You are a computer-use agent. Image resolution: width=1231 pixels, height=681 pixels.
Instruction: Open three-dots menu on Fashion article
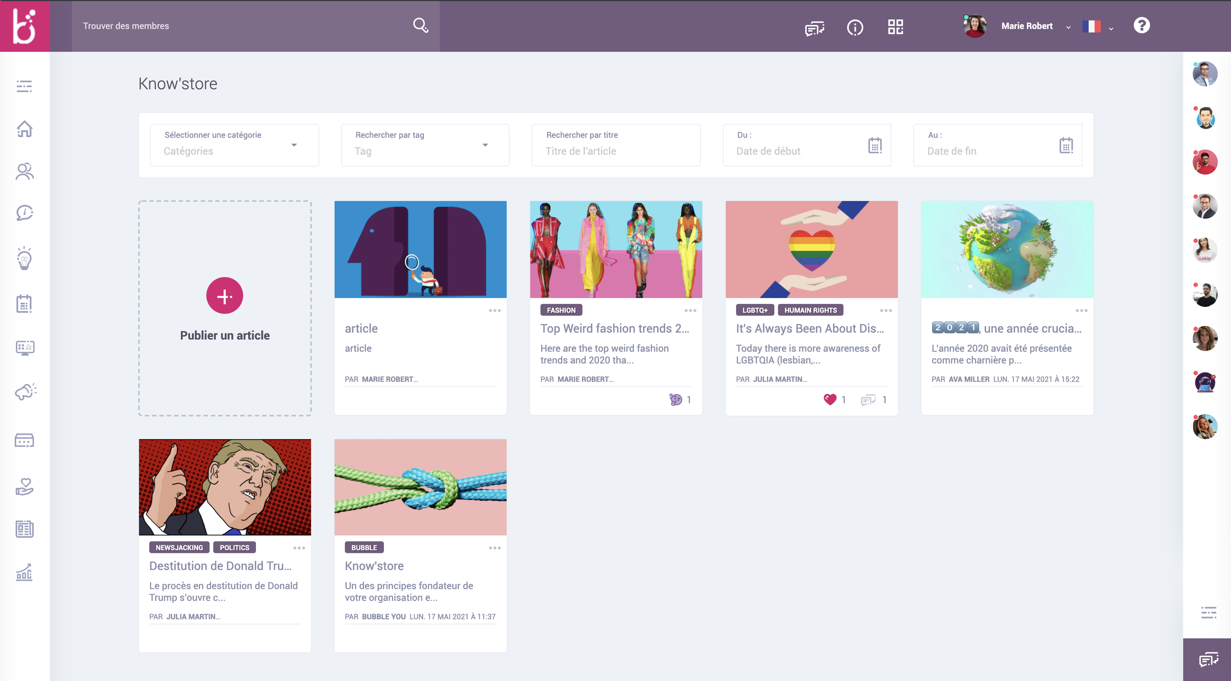point(690,310)
